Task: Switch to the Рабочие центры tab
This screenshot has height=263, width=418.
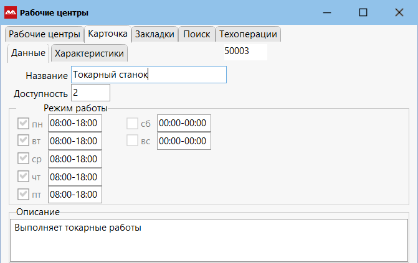Action: click(x=44, y=34)
